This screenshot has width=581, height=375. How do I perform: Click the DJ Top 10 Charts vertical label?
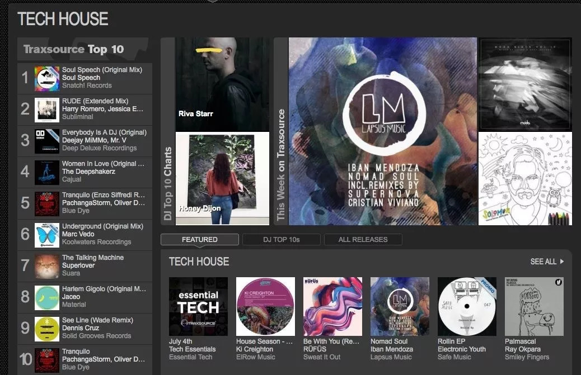(x=168, y=183)
